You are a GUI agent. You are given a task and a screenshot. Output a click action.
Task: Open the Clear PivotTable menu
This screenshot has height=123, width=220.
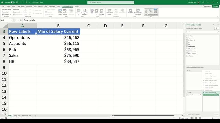[92, 12]
